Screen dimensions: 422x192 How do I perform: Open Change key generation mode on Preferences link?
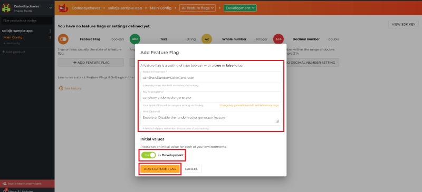[x=249, y=105]
